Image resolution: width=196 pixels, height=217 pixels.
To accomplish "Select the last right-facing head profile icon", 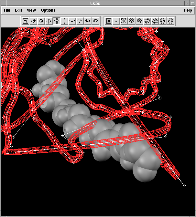I will pos(170,21).
